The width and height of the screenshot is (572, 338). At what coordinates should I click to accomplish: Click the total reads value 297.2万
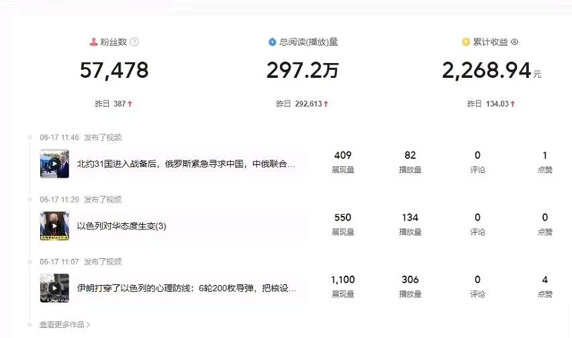(x=302, y=70)
